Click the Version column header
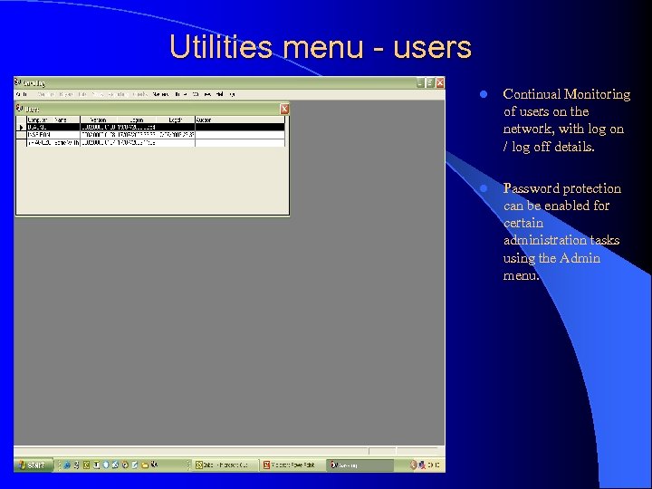This screenshot has height=489, width=652. coord(98,120)
